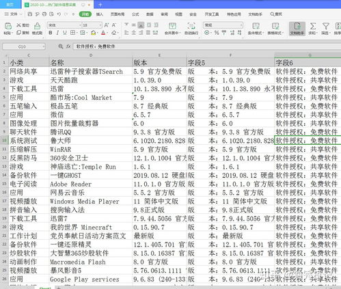Open the number format dropdown (常规)
This screenshot has height=289, width=341.
click(x=241, y=25)
